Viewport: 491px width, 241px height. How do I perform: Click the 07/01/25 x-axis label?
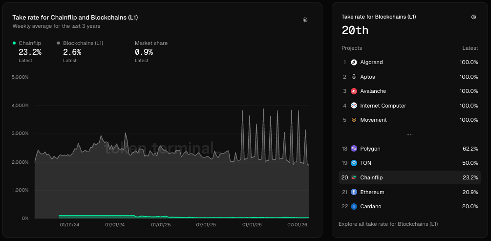(206, 225)
